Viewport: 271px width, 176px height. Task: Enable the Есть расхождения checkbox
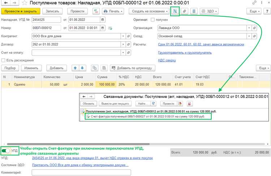click(x=3, y=60)
